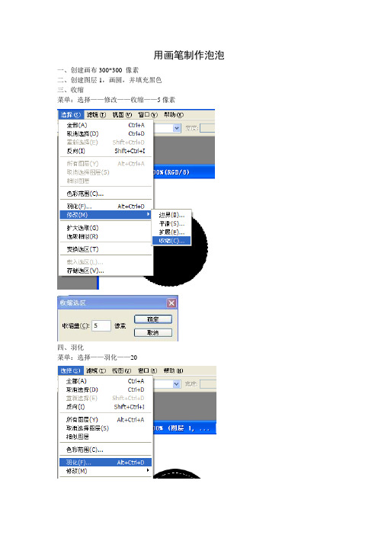Open 选择(S) menu bar item, upper screenshot
The height and width of the screenshot is (535, 378).
(x=71, y=114)
